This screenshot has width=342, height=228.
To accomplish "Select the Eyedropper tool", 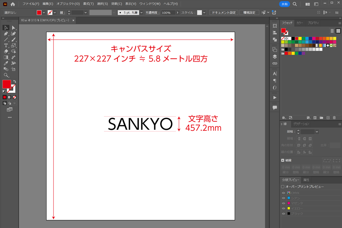I will click(6, 63).
